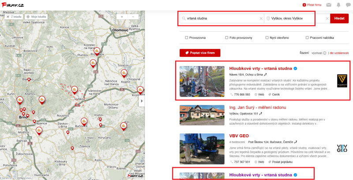Click the Vyškov, okres Vyškov location input
This screenshot has height=180, width=353.
coord(297,18)
